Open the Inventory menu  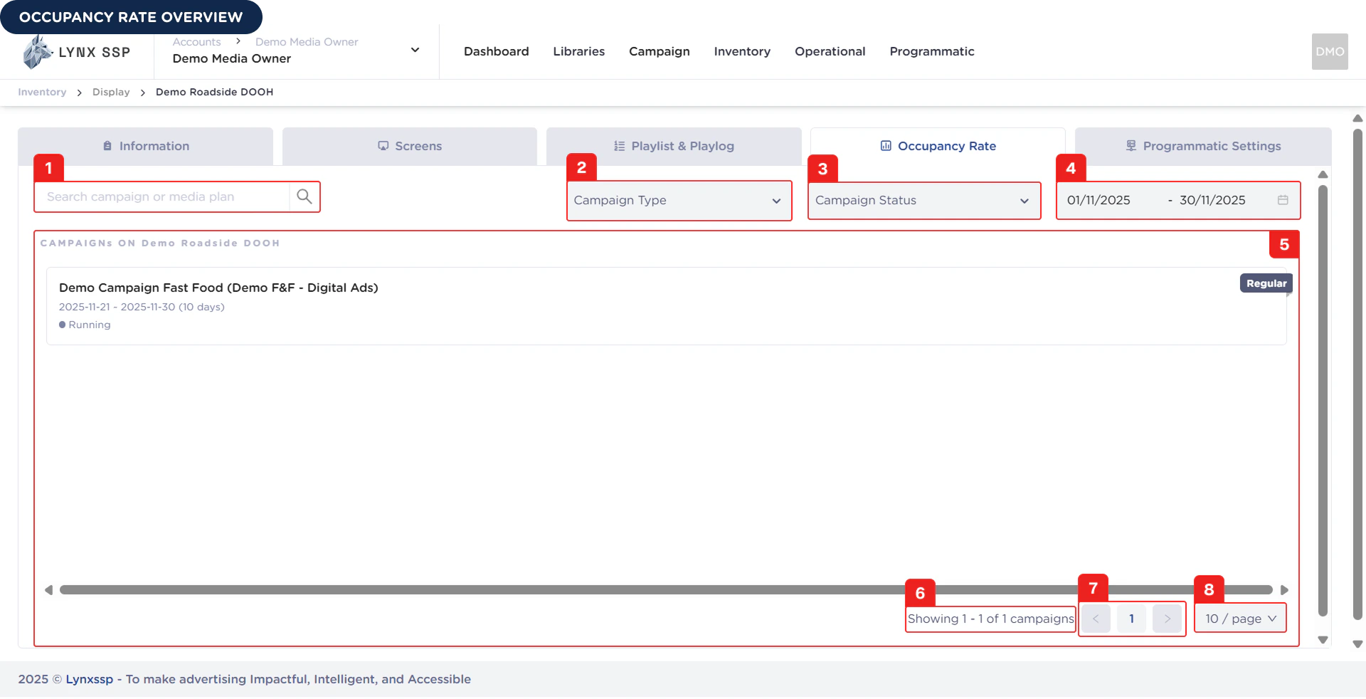[x=742, y=51]
